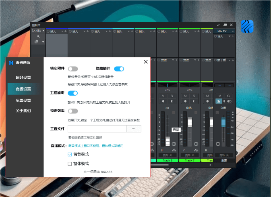Click the wrench icon in the mixer sidebar
This screenshot has height=197, width=271.
(x=37, y=36)
